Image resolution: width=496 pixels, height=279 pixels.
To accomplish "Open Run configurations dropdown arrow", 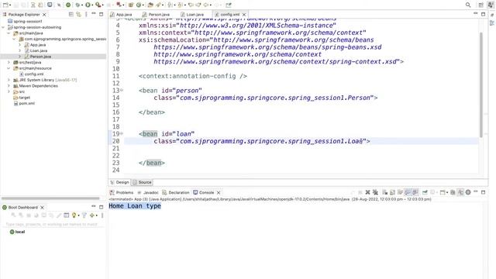I will click(x=92, y=5).
